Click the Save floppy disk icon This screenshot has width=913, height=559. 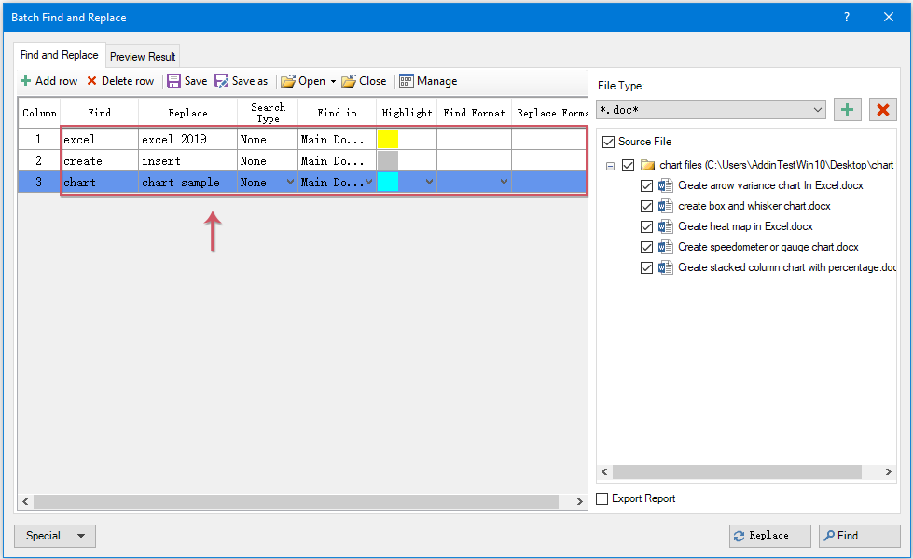tap(173, 81)
